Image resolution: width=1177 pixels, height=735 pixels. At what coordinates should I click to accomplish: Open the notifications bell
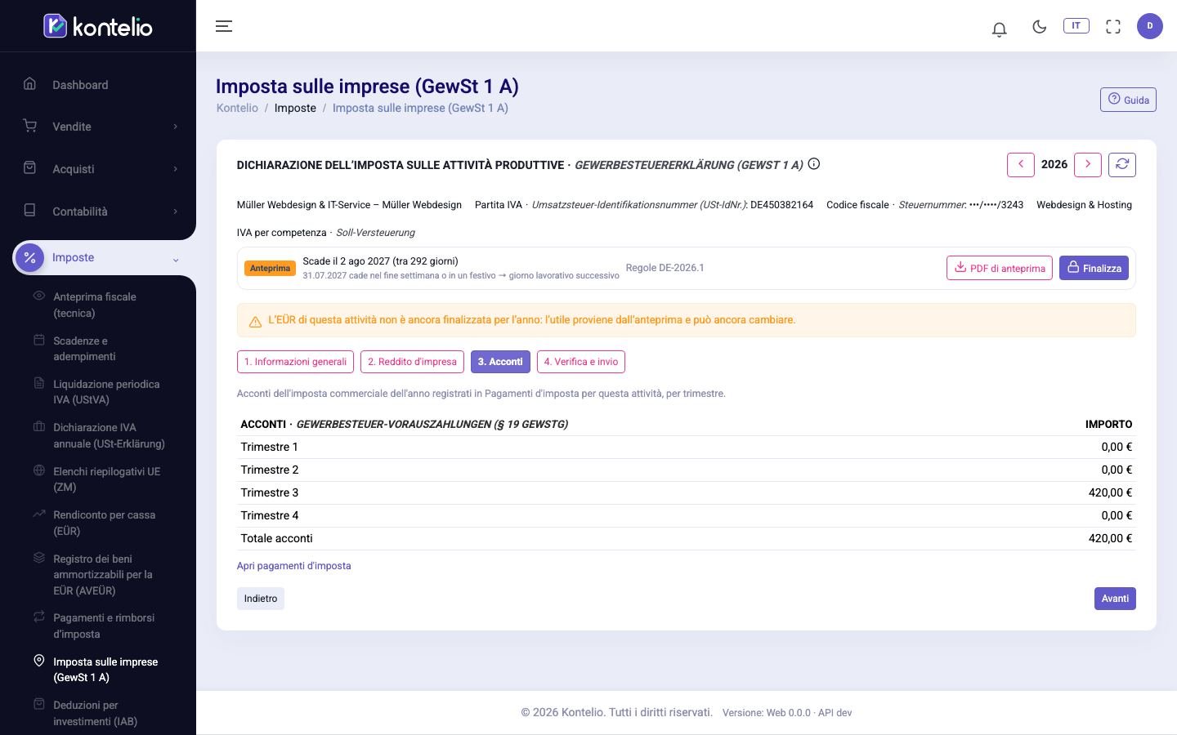[x=999, y=29]
